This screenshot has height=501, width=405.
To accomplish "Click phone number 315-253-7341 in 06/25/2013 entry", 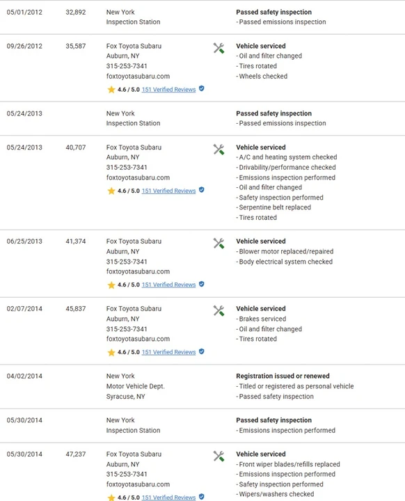I will click(x=127, y=262).
